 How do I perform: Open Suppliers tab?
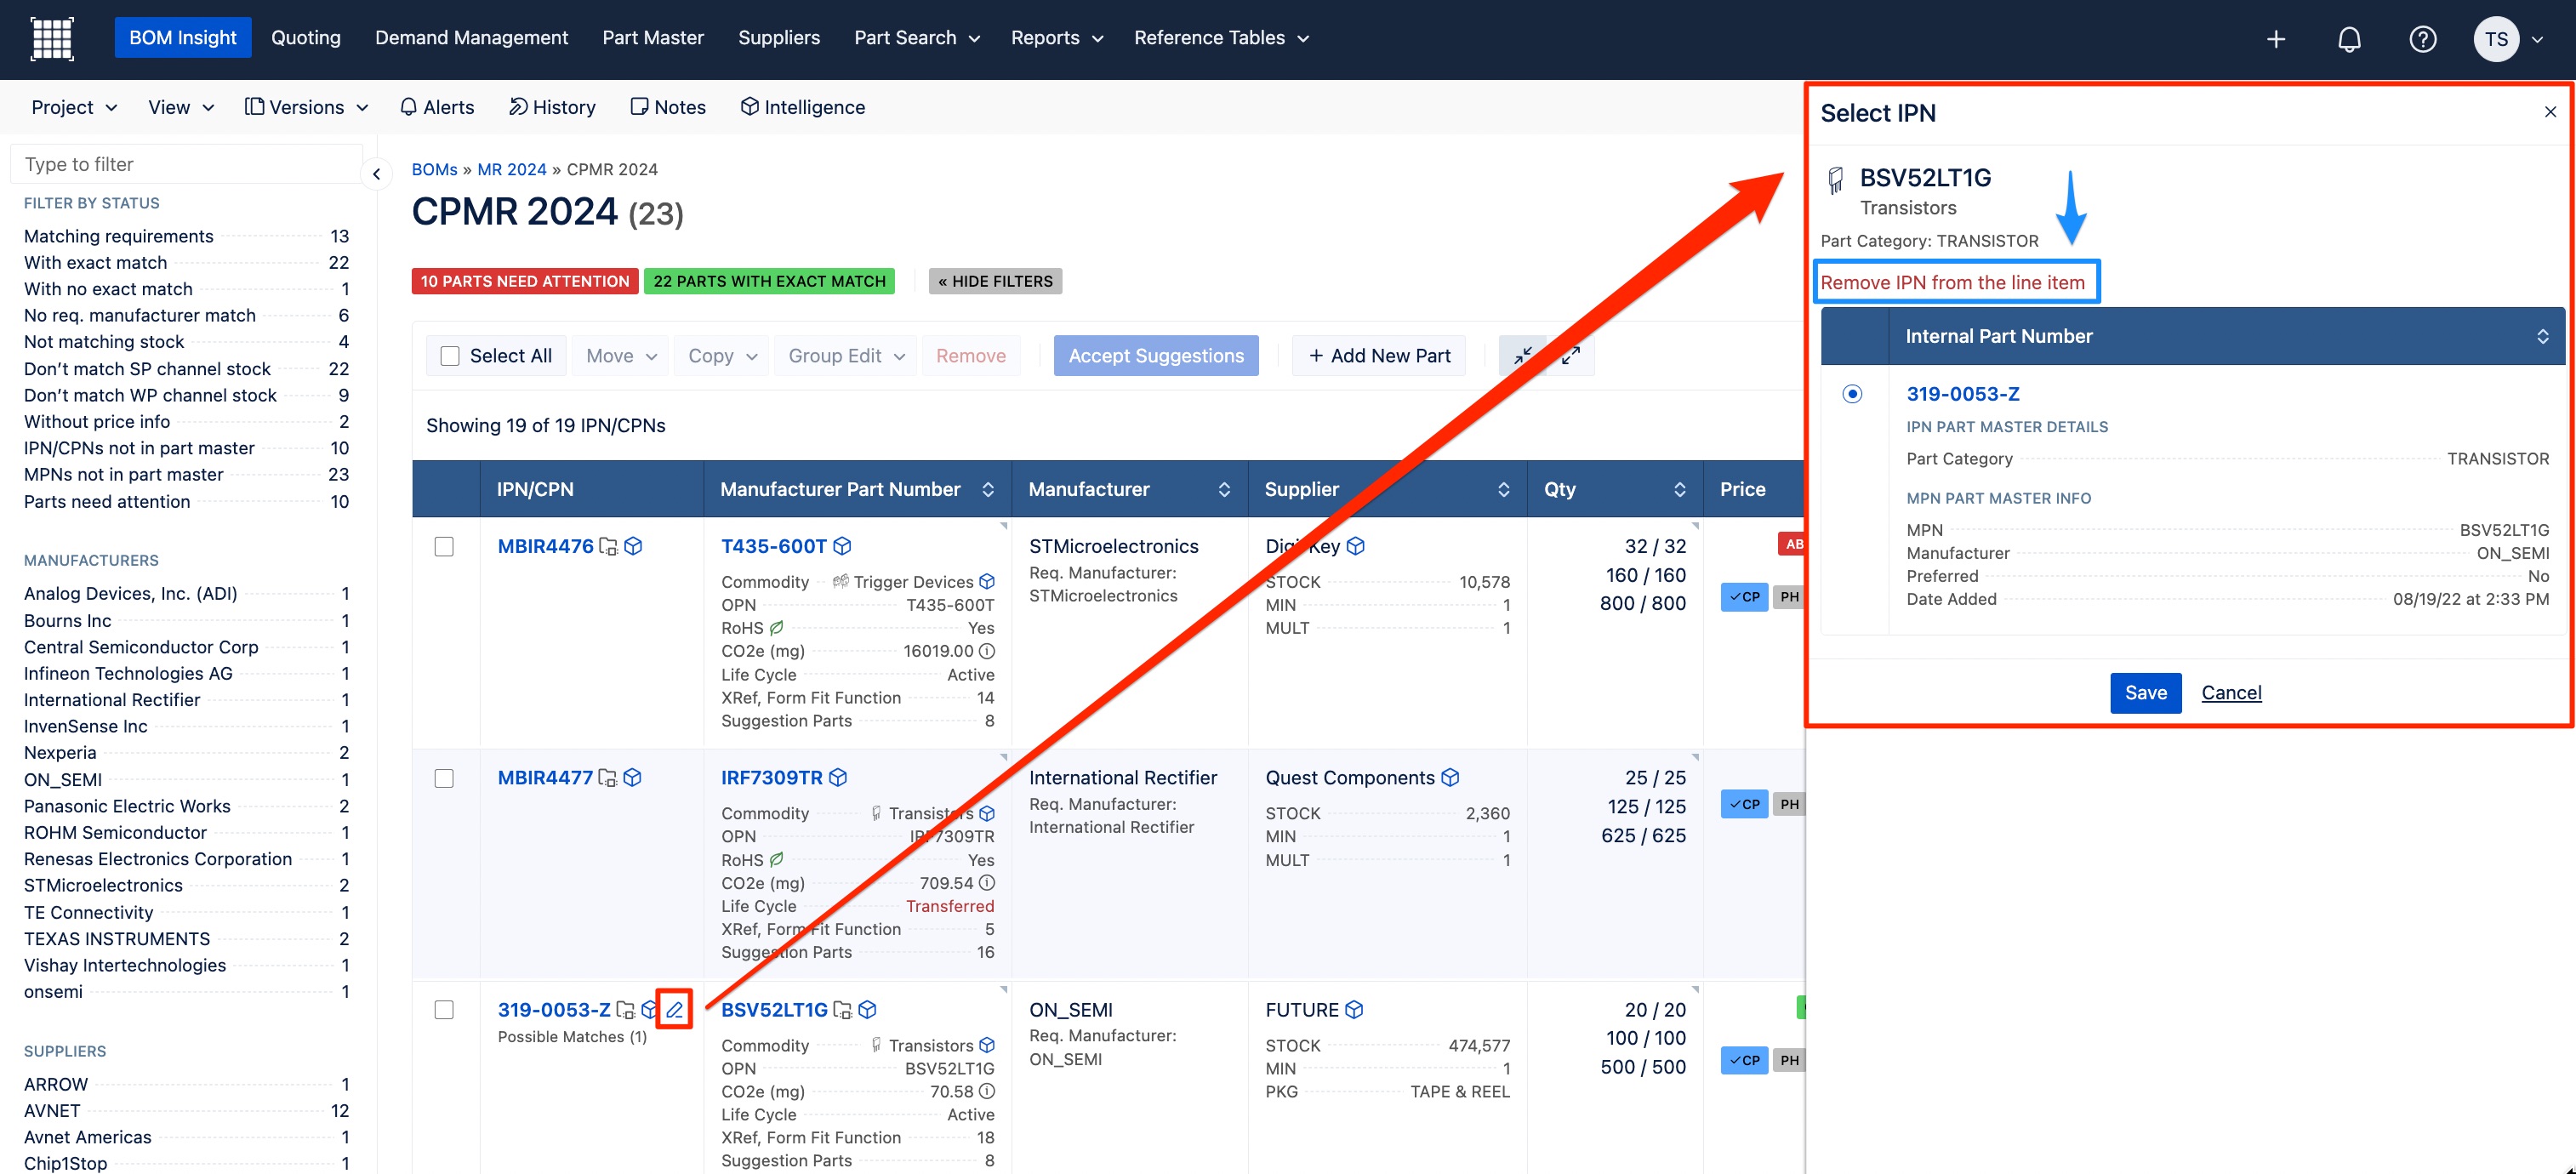pyautogui.click(x=779, y=38)
